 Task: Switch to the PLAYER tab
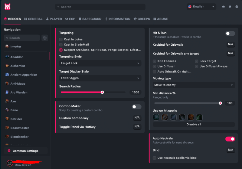pos(54,19)
